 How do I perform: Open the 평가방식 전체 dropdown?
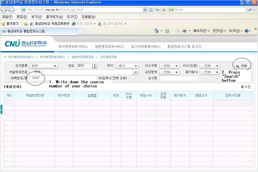tap(210, 72)
